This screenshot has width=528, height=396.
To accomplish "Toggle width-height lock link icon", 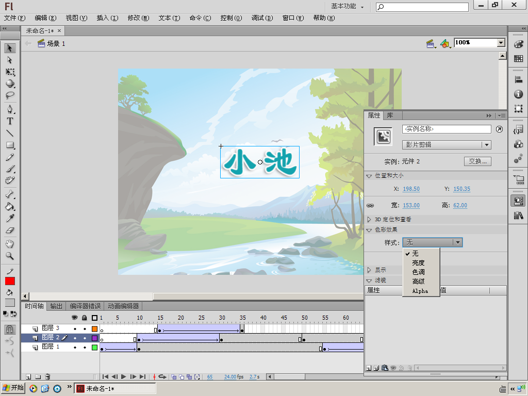I will tap(370, 205).
